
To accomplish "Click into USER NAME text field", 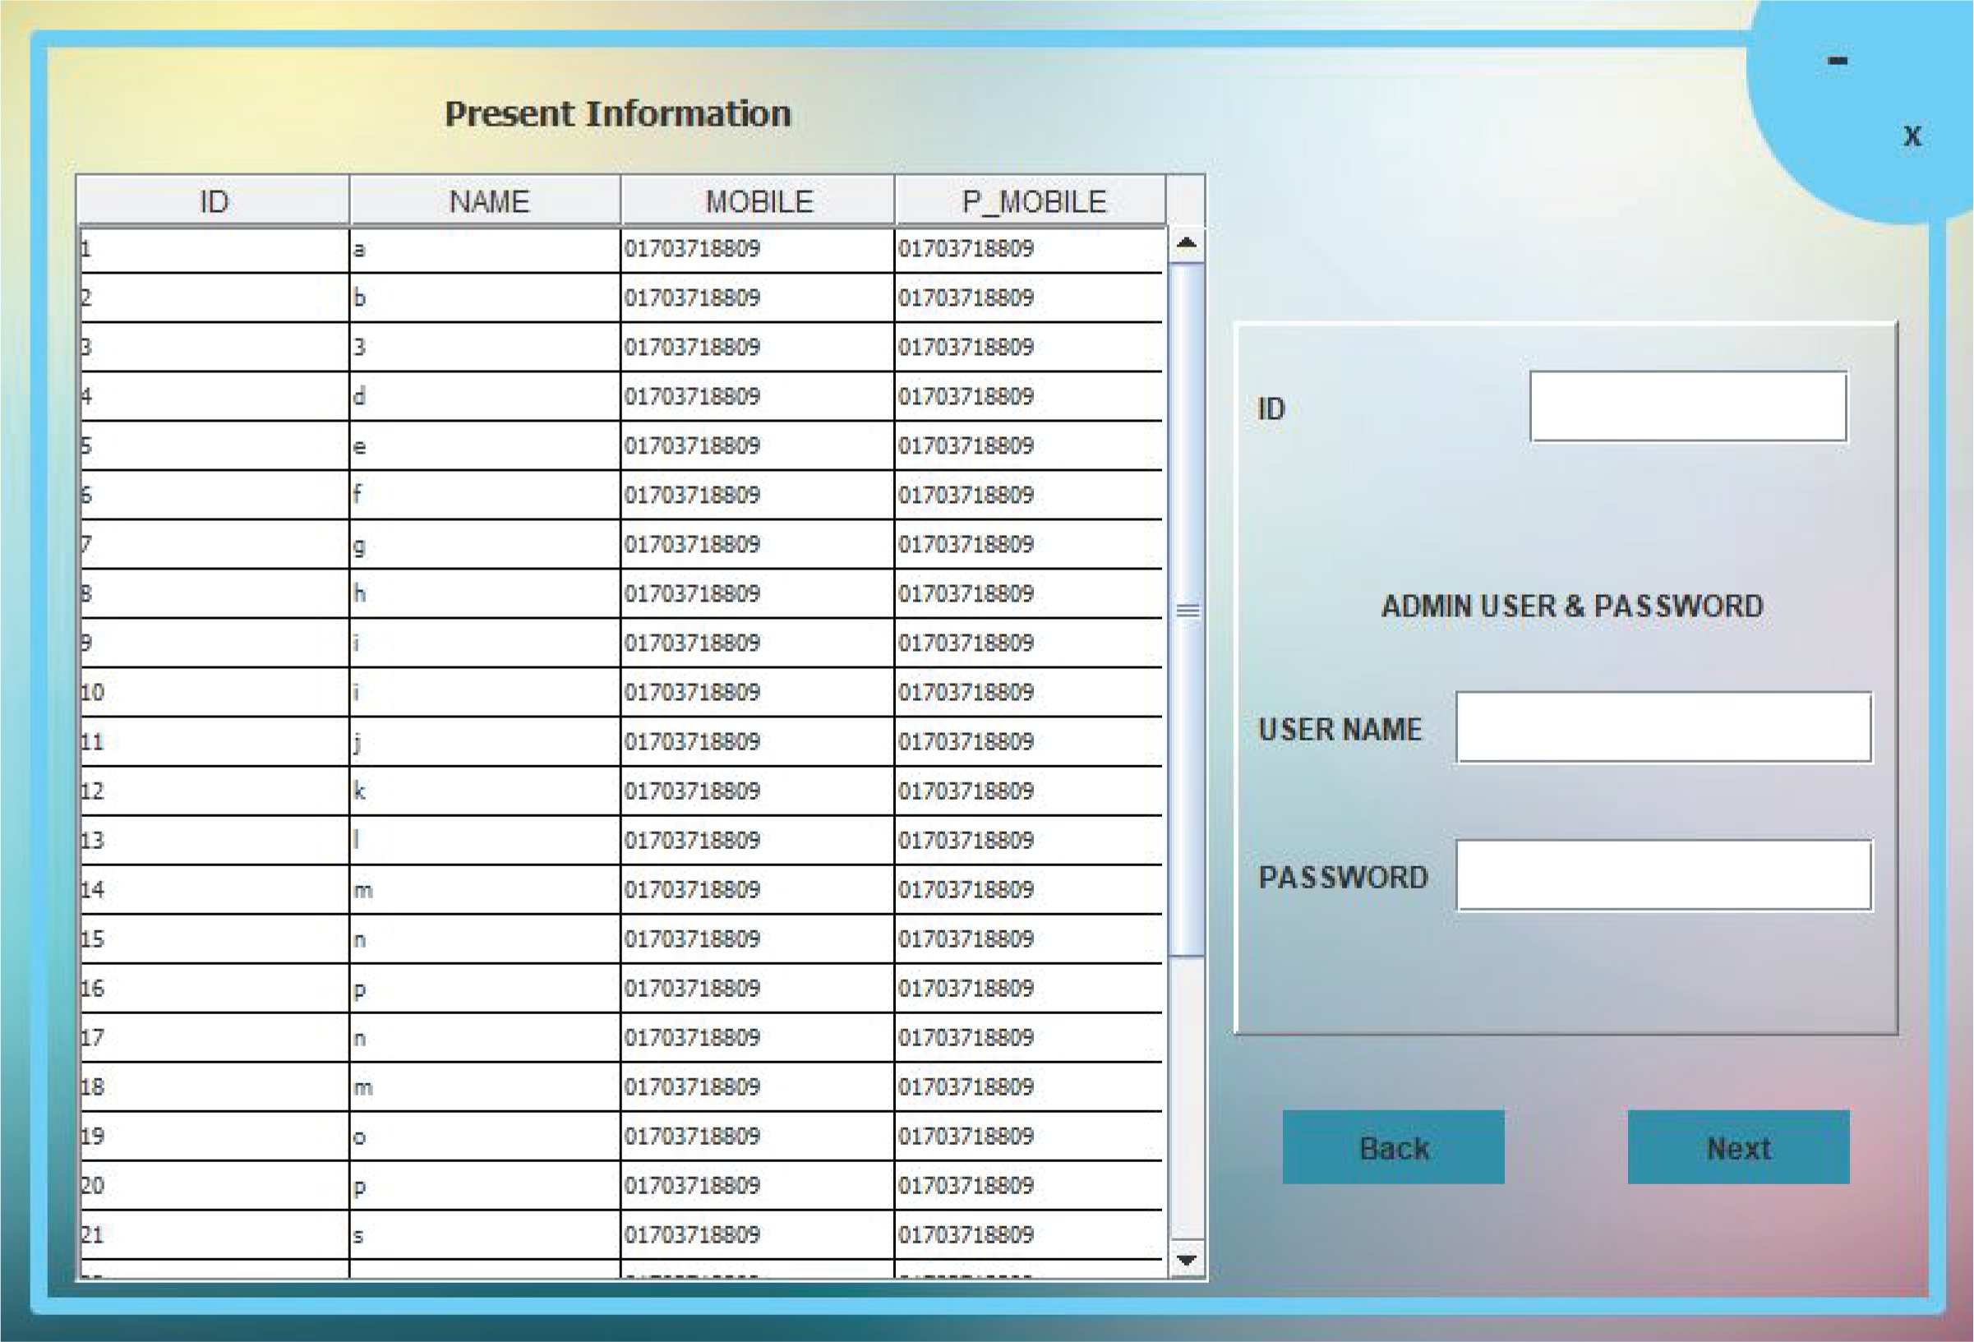I will point(1663,728).
